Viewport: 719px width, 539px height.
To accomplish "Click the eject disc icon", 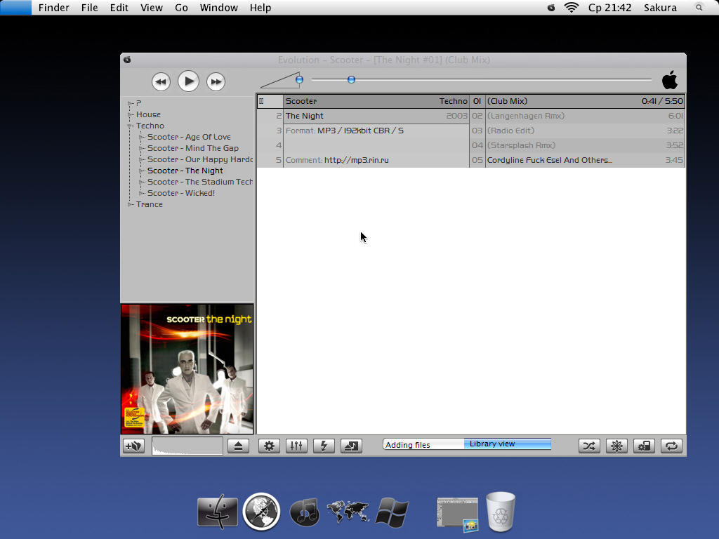I will pyautogui.click(x=237, y=446).
